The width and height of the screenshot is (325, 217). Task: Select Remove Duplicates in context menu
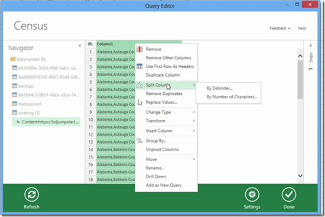point(164,94)
